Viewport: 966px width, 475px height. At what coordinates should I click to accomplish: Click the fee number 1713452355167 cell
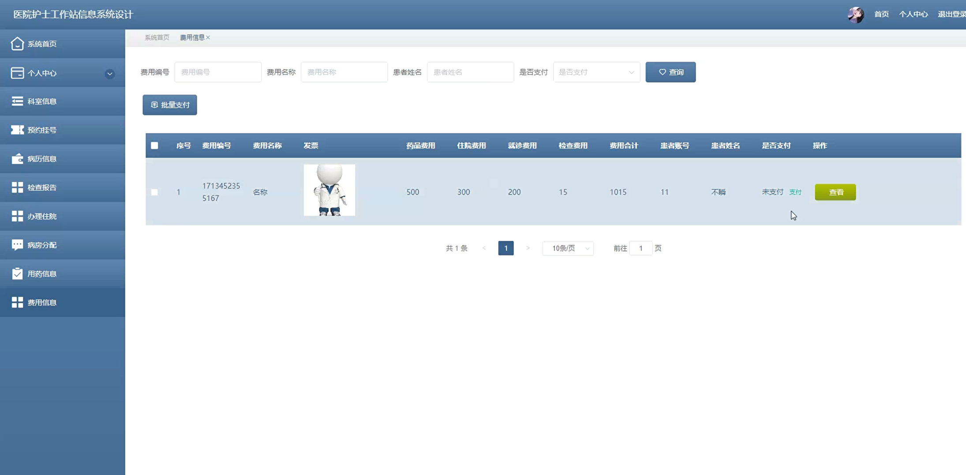coord(221,192)
